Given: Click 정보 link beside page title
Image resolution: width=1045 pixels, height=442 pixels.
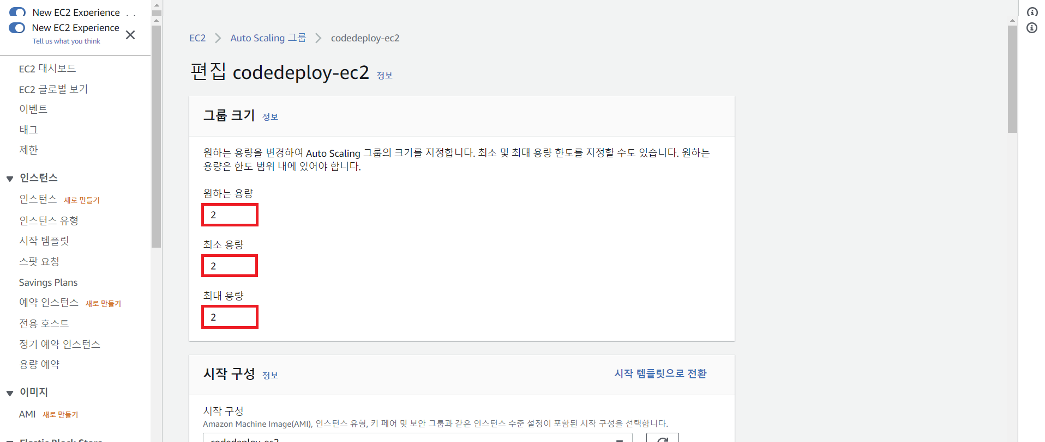Looking at the screenshot, I should coord(385,76).
